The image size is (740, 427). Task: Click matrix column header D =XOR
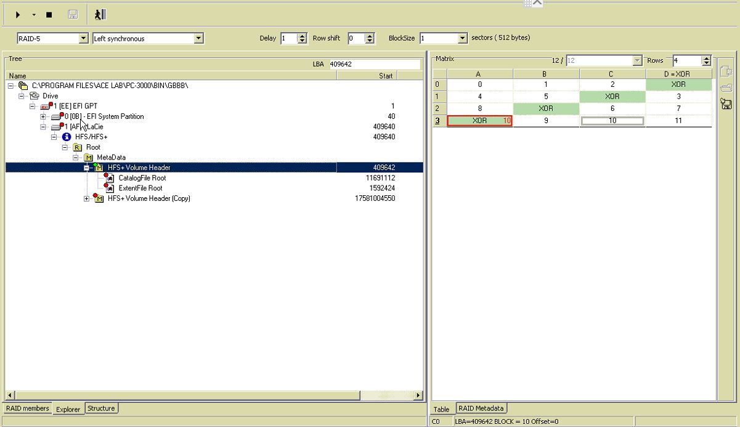[x=678, y=74]
